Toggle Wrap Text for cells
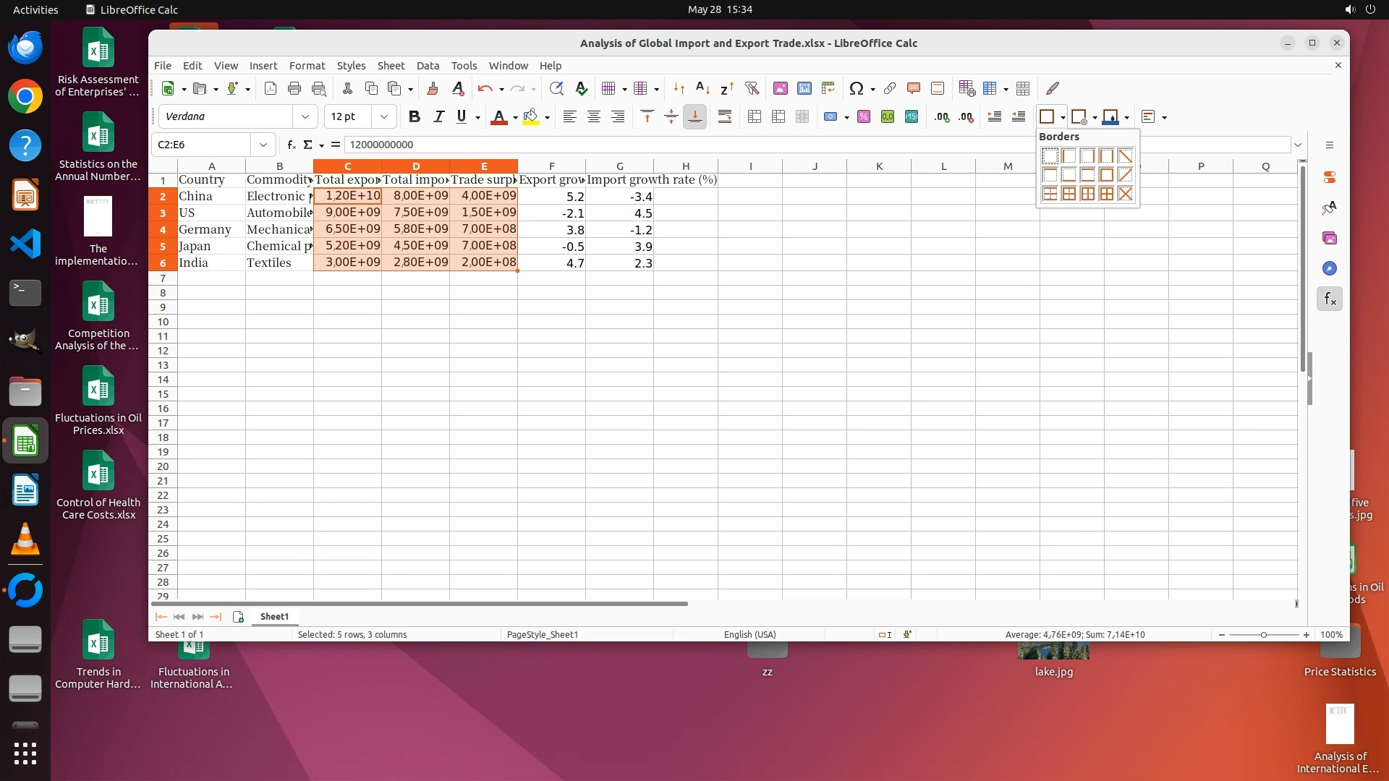 (x=724, y=117)
